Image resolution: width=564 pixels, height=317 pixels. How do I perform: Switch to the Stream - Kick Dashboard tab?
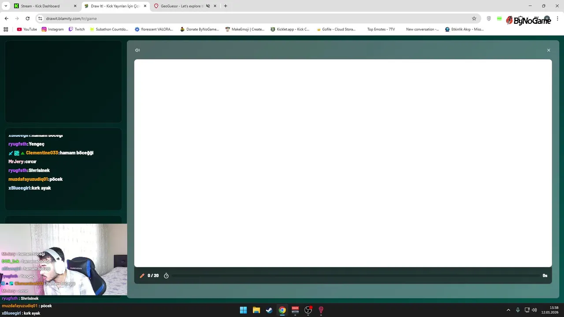pyautogui.click(x=40, y=6)
